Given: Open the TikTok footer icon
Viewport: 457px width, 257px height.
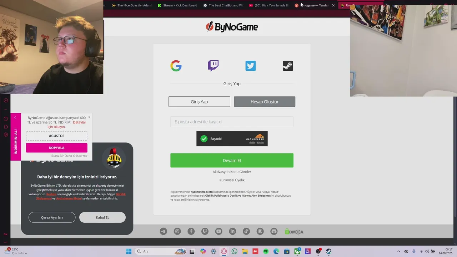Looking at the screenshot, I should pyautogui.click(x=246, y=231).
